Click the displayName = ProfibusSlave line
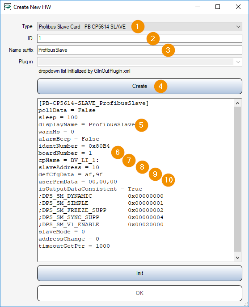The image size is (249, 307). coord(87,125)
